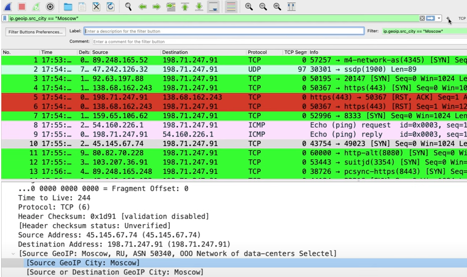467x277 pixels.
Task: Toggle autoscroll during live capture
Action: pyautogui.click(x=213, y=7)
